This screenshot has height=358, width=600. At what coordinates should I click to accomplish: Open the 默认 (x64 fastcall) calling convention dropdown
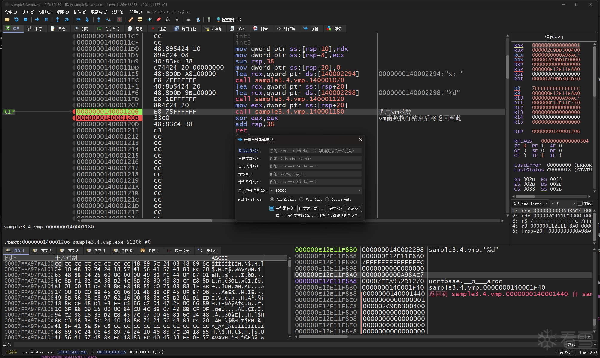[530, 204]
